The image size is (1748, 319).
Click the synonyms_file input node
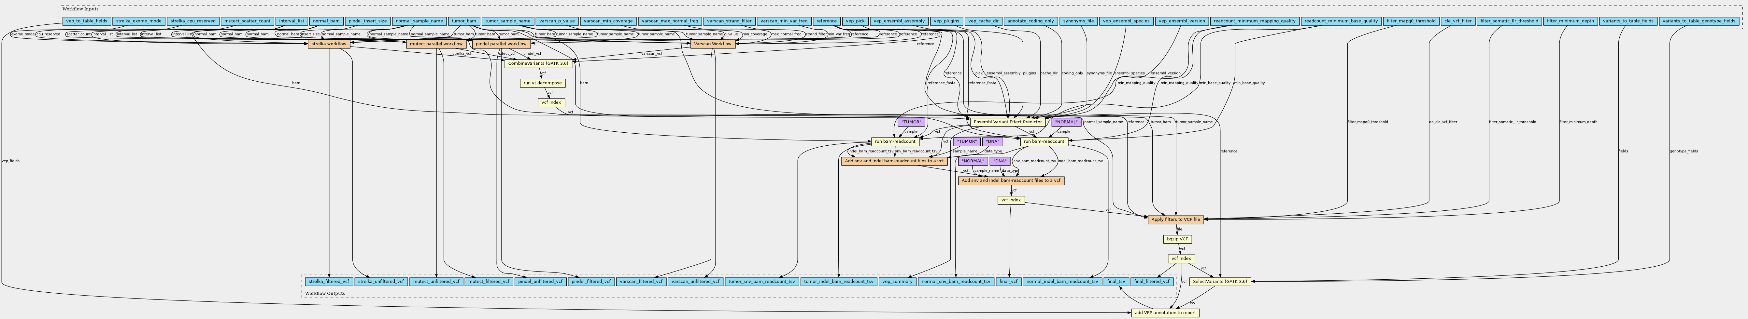coord(1078,21)
